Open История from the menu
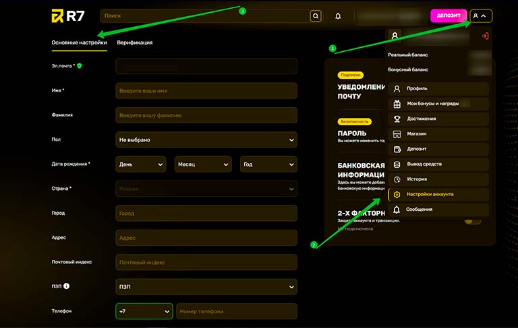This screenshot has height=328, width=518. coord(438,179)
